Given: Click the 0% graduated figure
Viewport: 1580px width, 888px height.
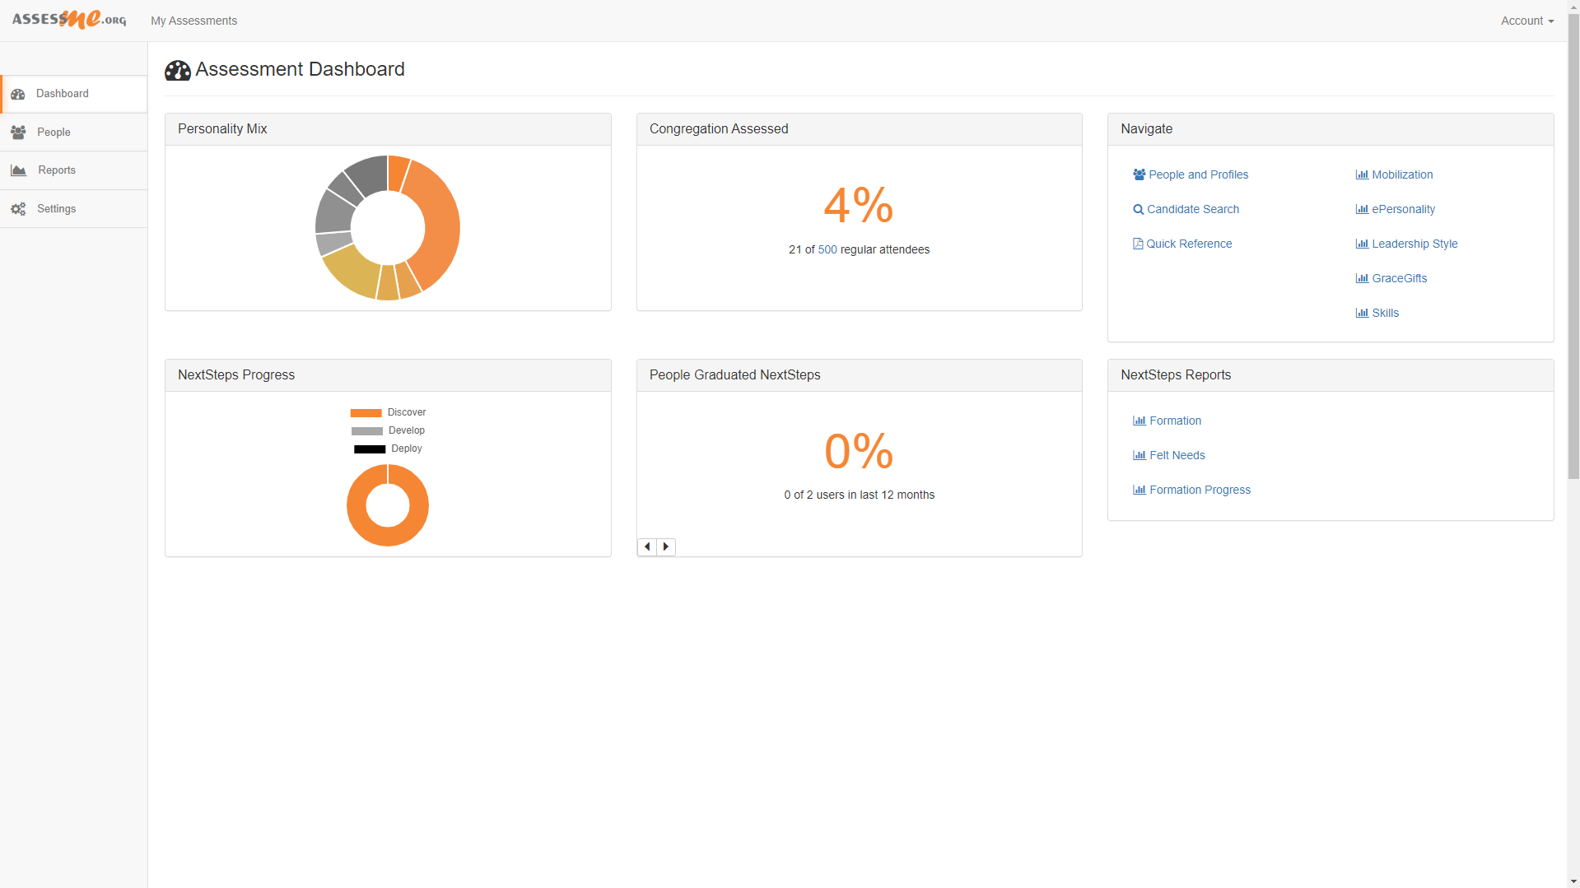Looking at the screenshot, I should click(859, 451).
